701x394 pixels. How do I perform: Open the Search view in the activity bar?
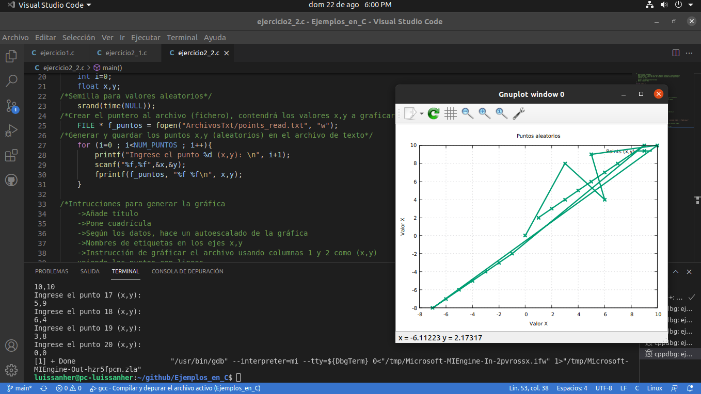point(11,81)
